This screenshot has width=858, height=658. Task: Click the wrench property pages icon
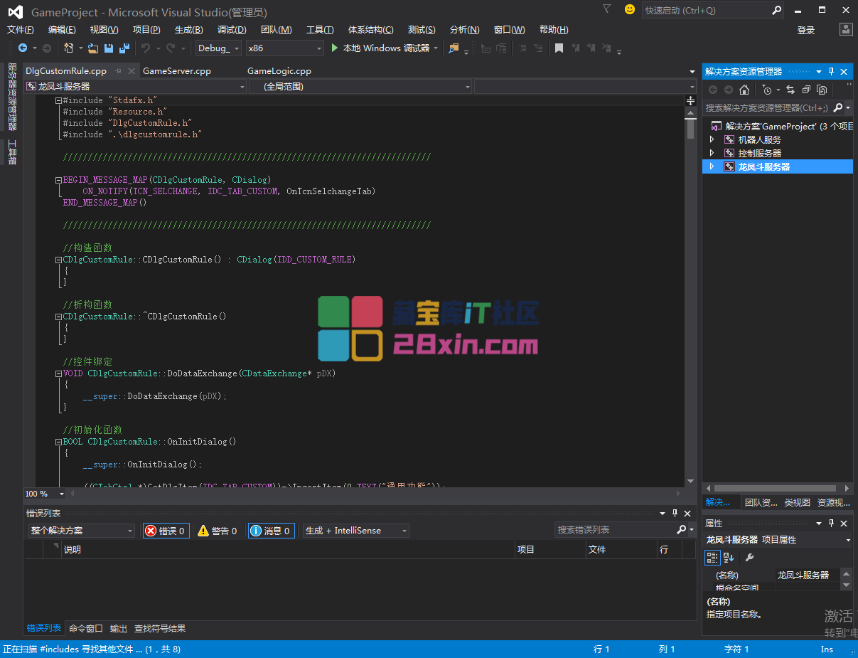[749, 558]
